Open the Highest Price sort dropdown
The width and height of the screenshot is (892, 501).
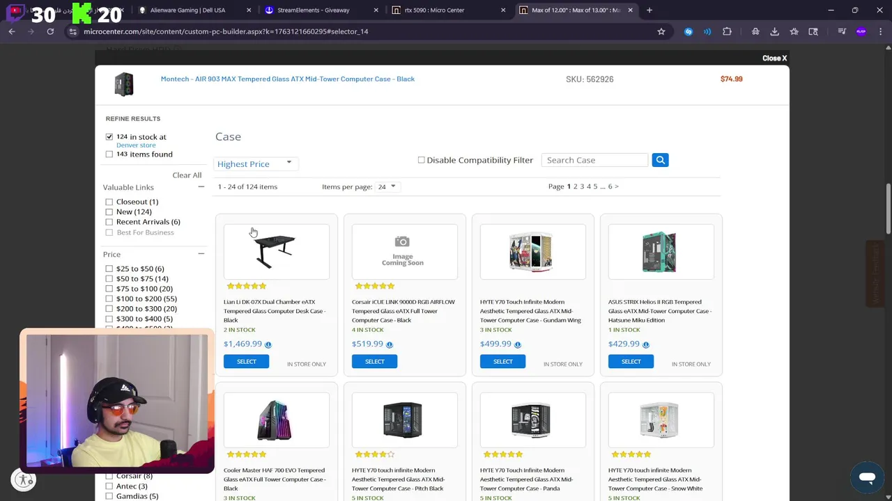[255, 164]
